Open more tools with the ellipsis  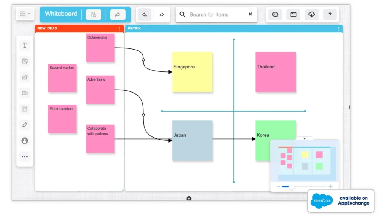pos(25,157)
